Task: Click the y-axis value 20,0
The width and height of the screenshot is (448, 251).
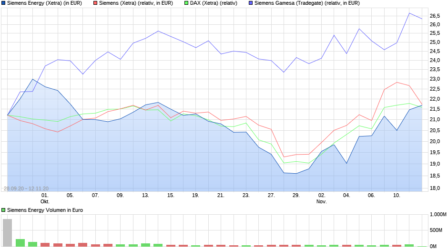Action: 435,141
